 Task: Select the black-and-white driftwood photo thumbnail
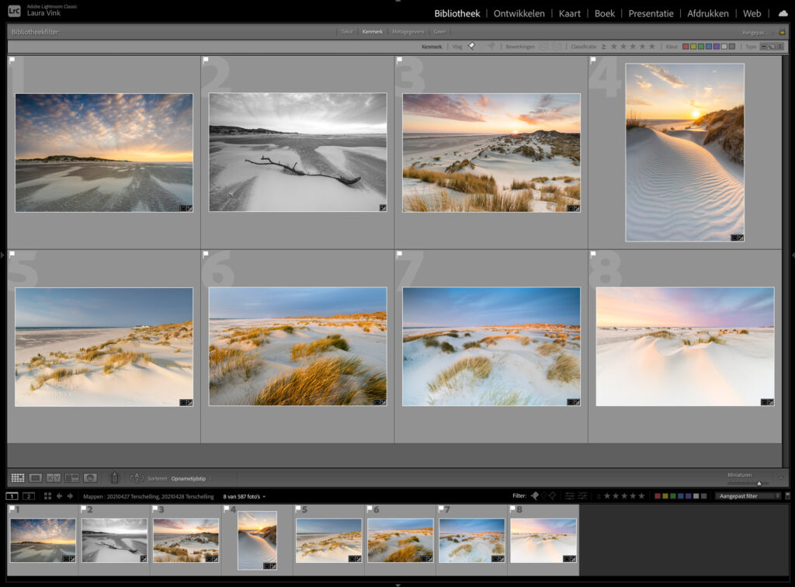click(297, 152)
